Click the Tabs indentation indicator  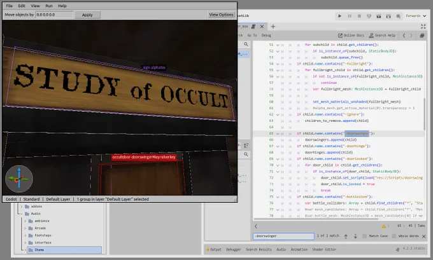point(421,226)
